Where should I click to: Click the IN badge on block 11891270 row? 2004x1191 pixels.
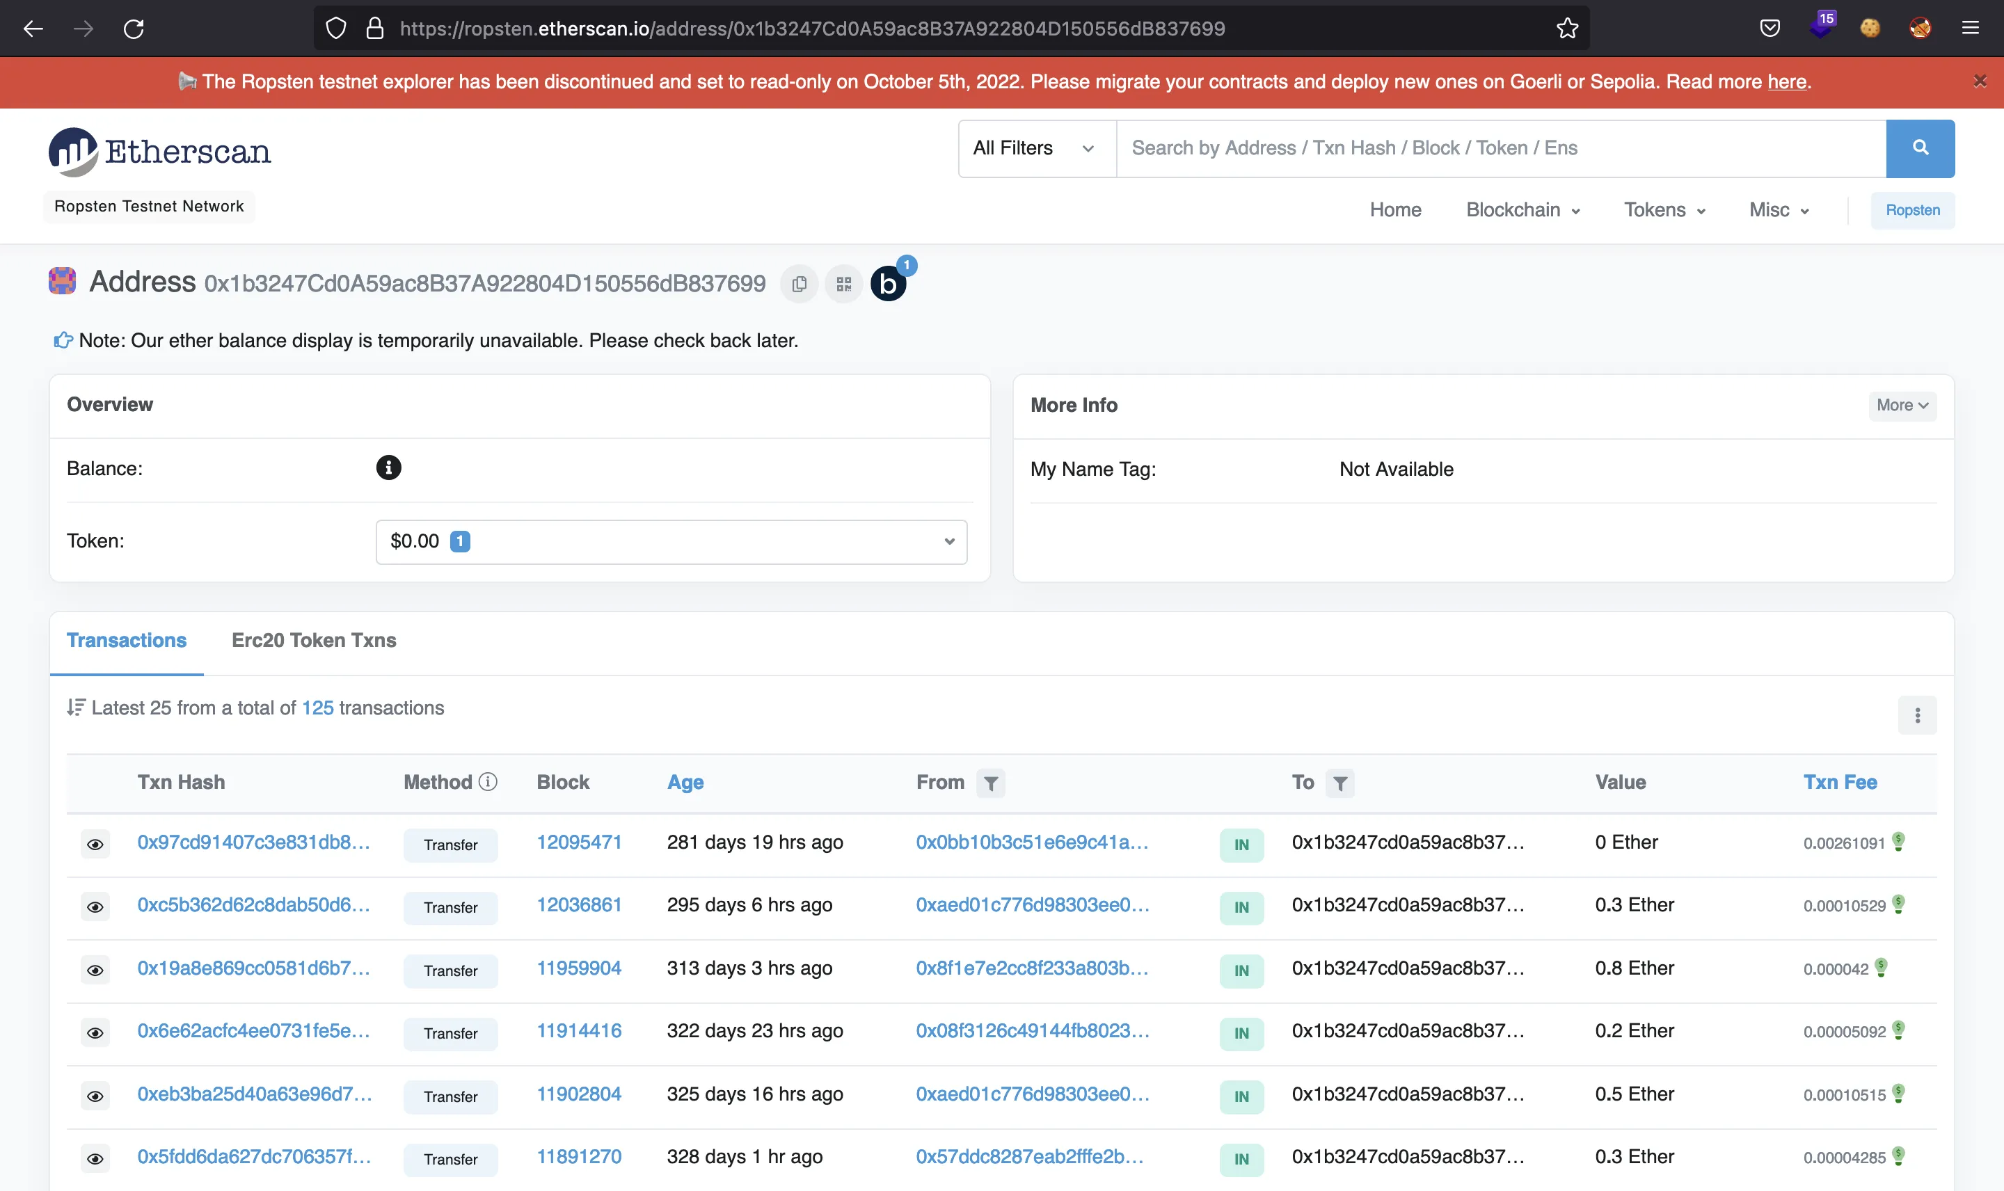(x=1241, y=1160)
